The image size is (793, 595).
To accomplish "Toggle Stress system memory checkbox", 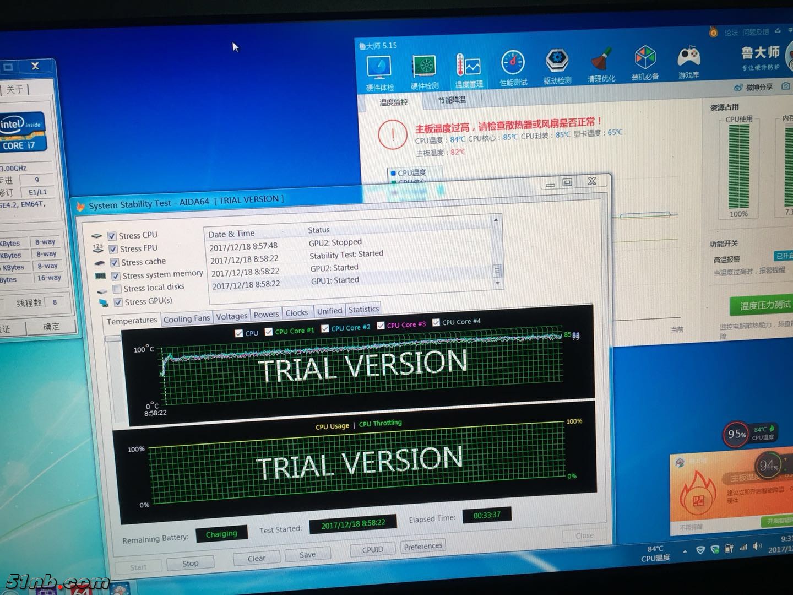I will [116, 276].
